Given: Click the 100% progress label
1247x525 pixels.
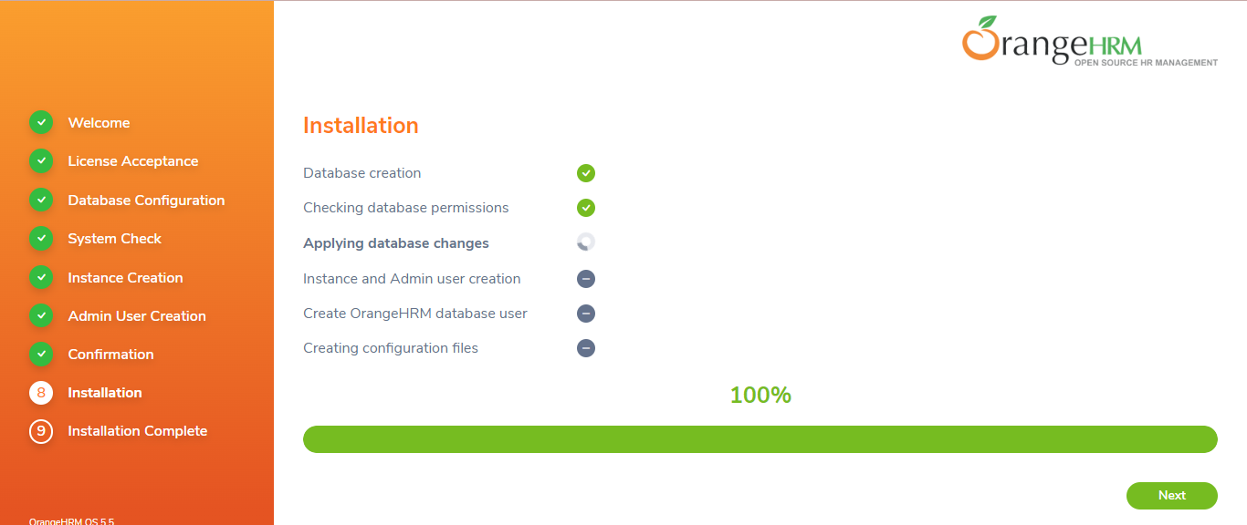Looking at the screenshot, I should tap(760, 395).
